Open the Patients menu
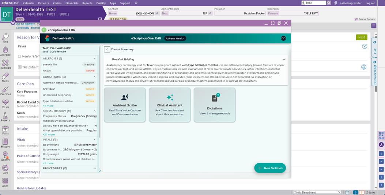Screen dimensions: 385x195 click(x=44, y=3)
